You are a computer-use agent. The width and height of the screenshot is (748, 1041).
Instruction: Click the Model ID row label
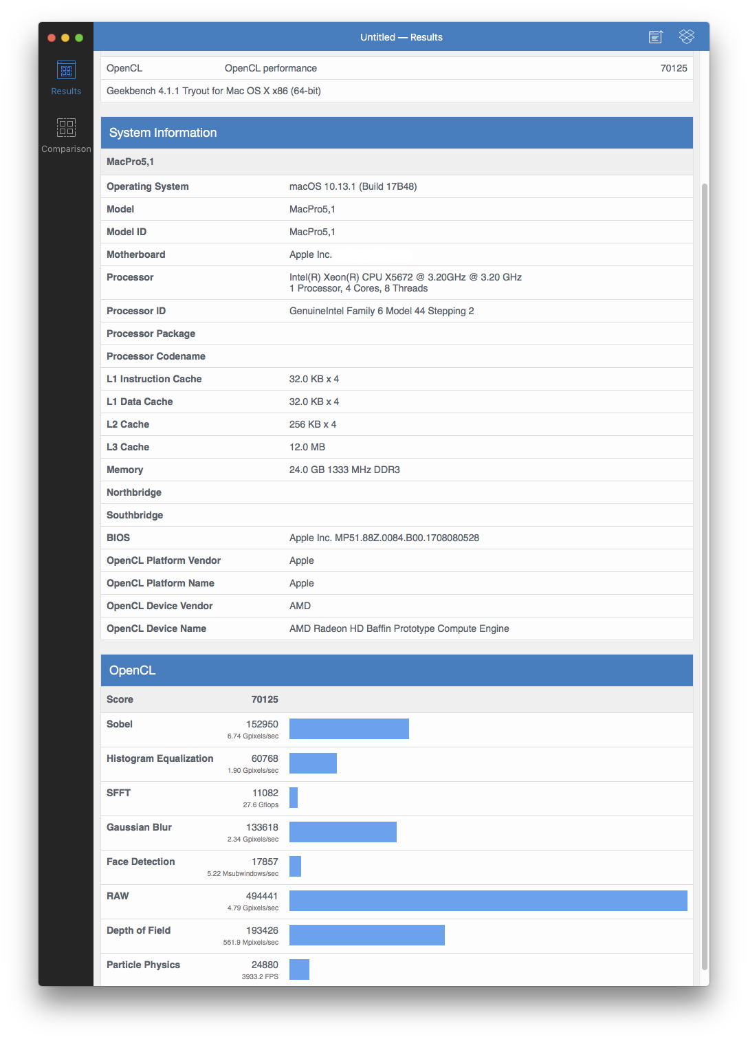(126, 232)
